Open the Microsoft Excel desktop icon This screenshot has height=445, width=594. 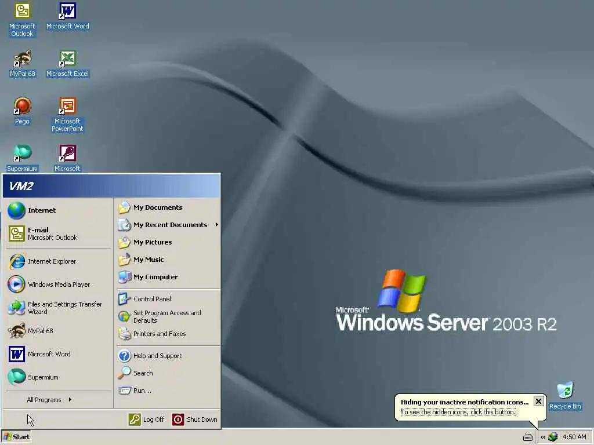click(67, 64)
